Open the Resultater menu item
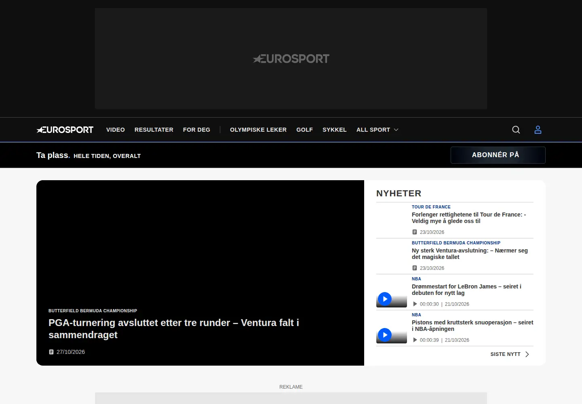This screenshot has height=404, width=582. coord(154,130)
